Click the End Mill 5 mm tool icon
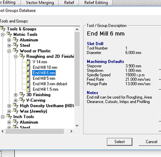This screenshot has width=161, height=157. pyautogui.click(x=28, y=78)
